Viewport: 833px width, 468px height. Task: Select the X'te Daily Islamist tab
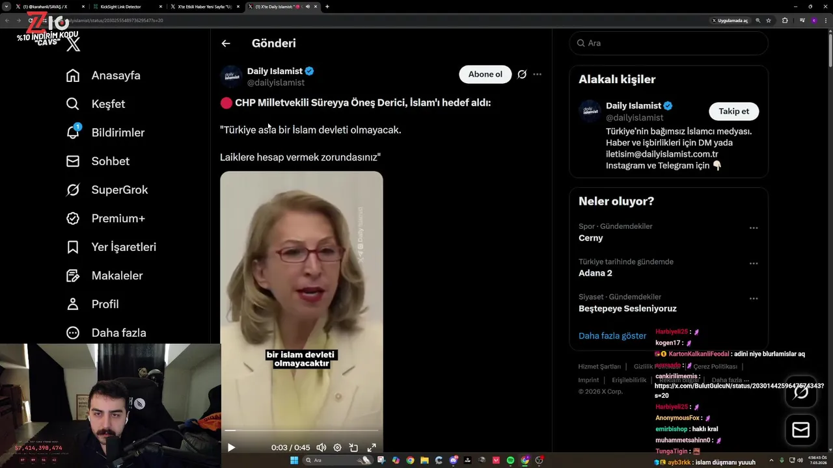coord(282,6)
